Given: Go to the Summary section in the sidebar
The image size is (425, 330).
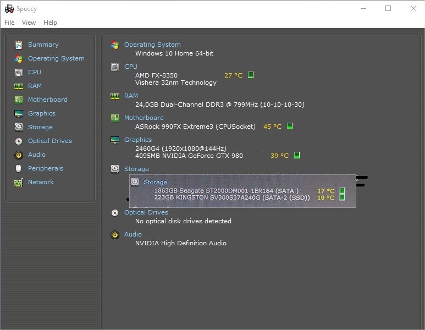Looking at the screenshot, I should [43, 45].
